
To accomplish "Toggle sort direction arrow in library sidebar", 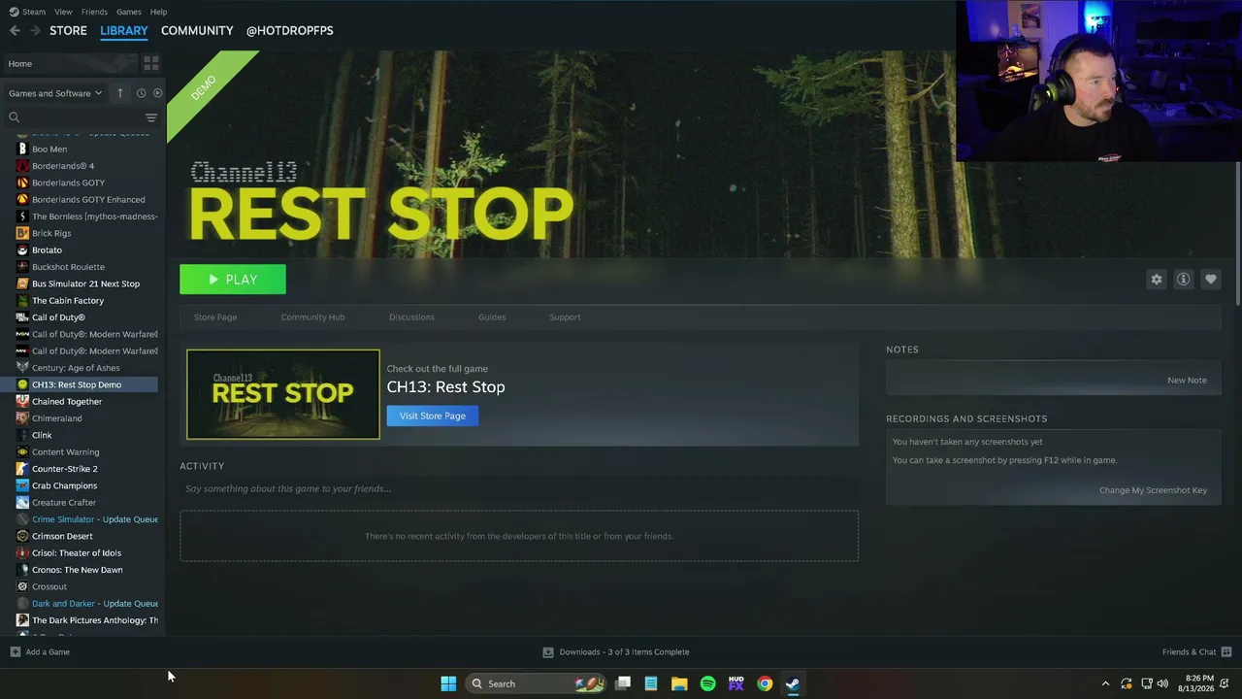I will point(120,93).
